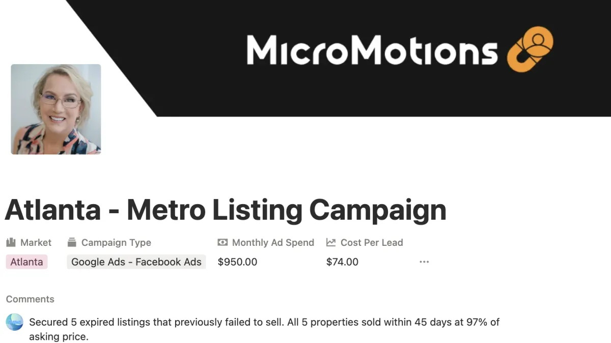
Task: Click the Market property bar-chart icon
Action: (x=11, y=243)
